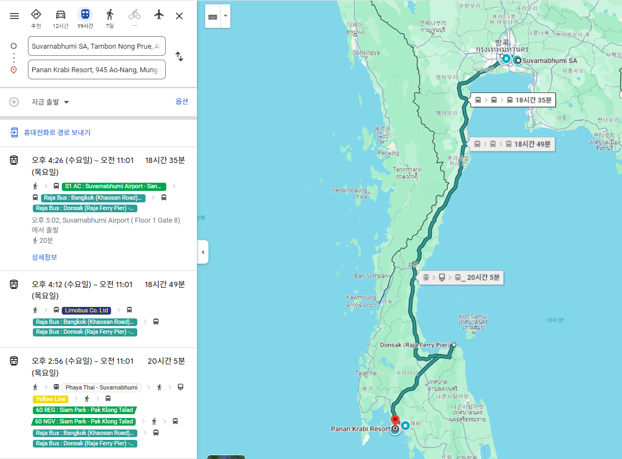Click the Raja Bus Donsak label in second route

pos(85,332)
